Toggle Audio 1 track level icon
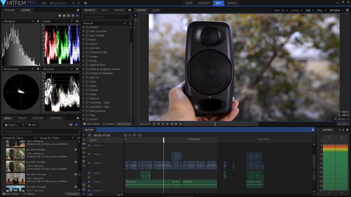Screen dimensions: 351x197 tap(89, 177)
